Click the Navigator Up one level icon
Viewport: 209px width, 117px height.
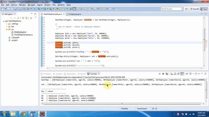coord(18,18)
